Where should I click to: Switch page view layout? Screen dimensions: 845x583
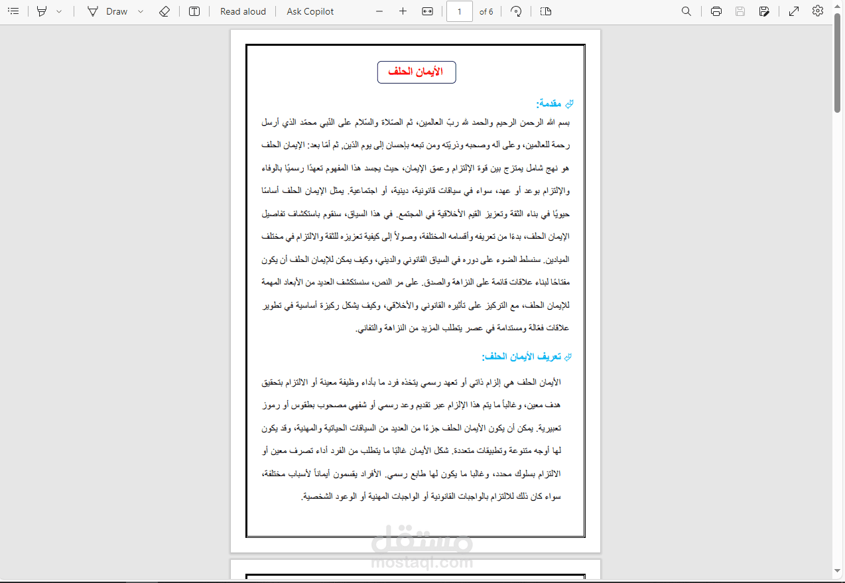(546, 11)
